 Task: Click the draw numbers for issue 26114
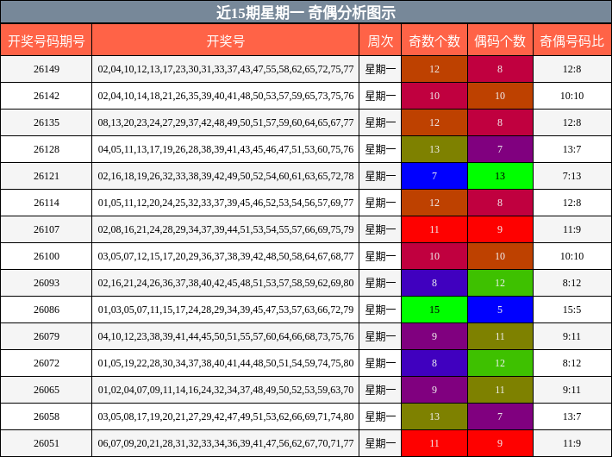[x=226, y=203]
